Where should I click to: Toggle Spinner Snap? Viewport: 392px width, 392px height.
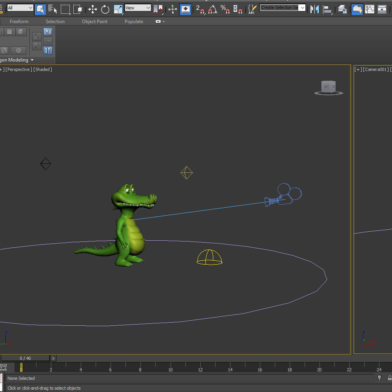point(238,9)
